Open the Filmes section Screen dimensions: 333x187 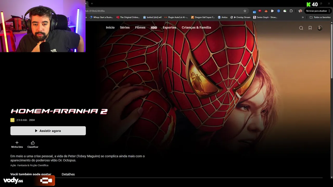(x=140, y=28)
